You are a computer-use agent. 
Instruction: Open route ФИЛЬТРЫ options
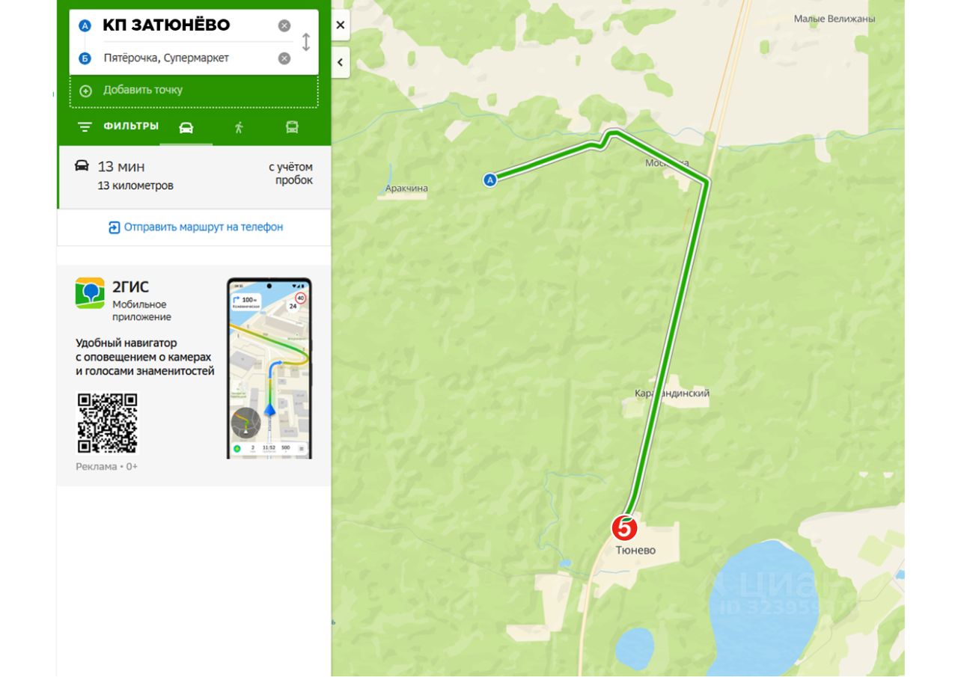tap(118, 126)
